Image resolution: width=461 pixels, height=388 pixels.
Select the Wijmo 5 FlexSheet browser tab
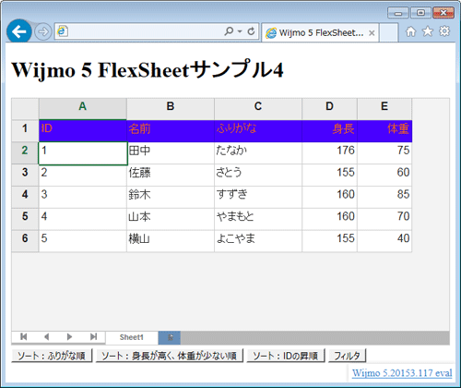coord(321,32)
